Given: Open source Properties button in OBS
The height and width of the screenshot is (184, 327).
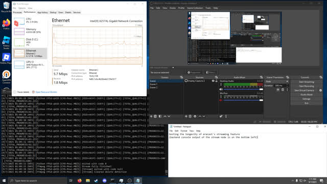Looking at the screenshot, I should (194, 73).
